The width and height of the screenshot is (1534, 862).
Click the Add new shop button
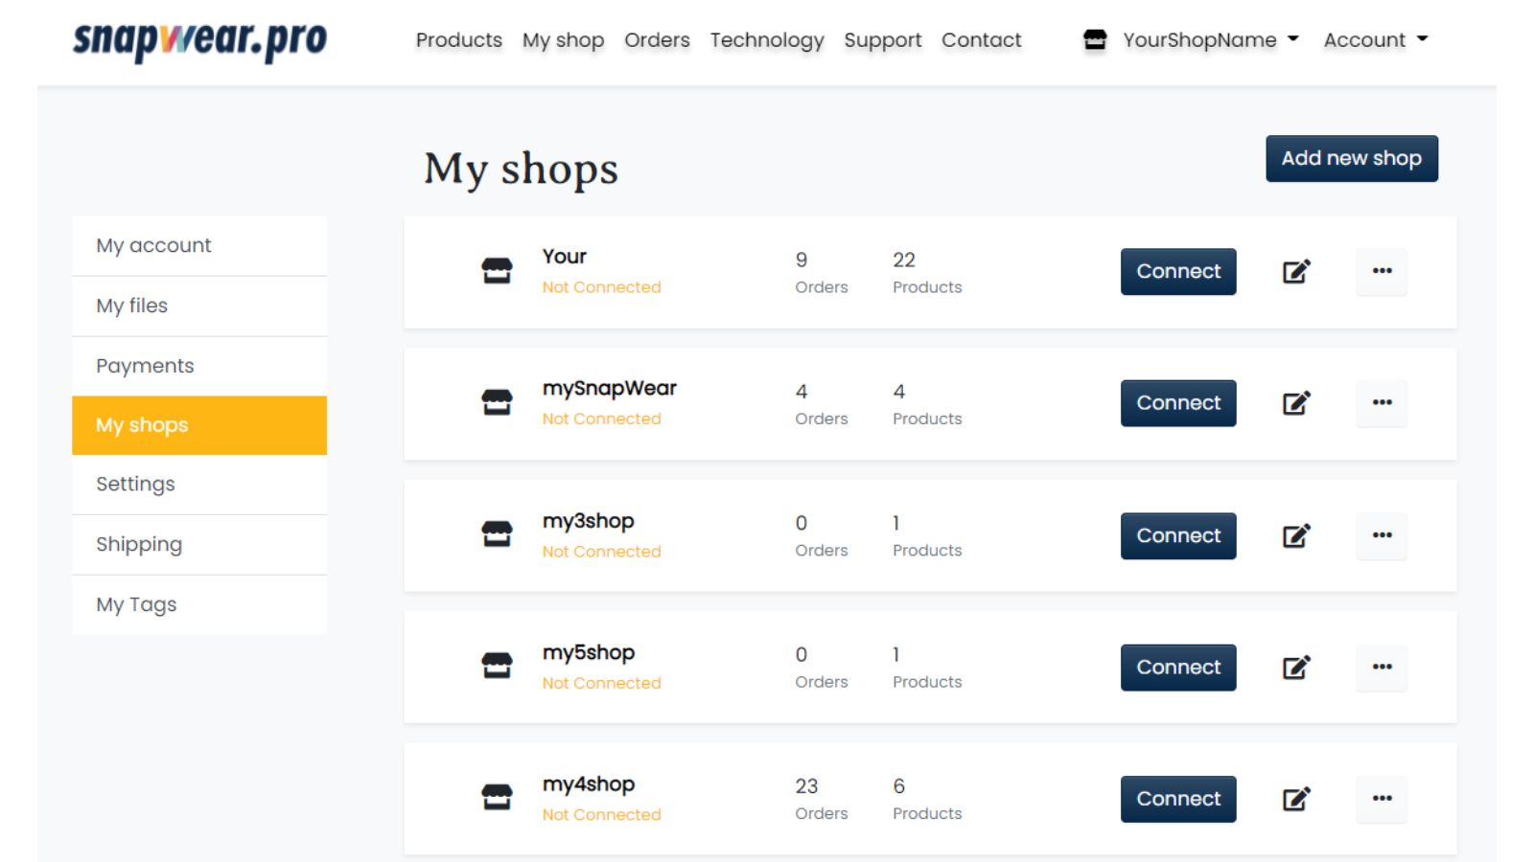coord(1352,158)
